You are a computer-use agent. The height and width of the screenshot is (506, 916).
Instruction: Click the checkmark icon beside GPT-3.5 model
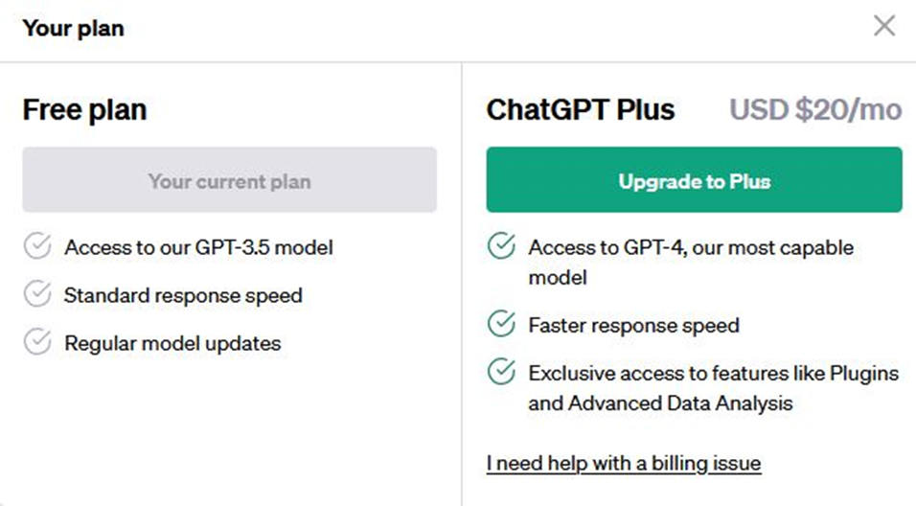[37, 246]
